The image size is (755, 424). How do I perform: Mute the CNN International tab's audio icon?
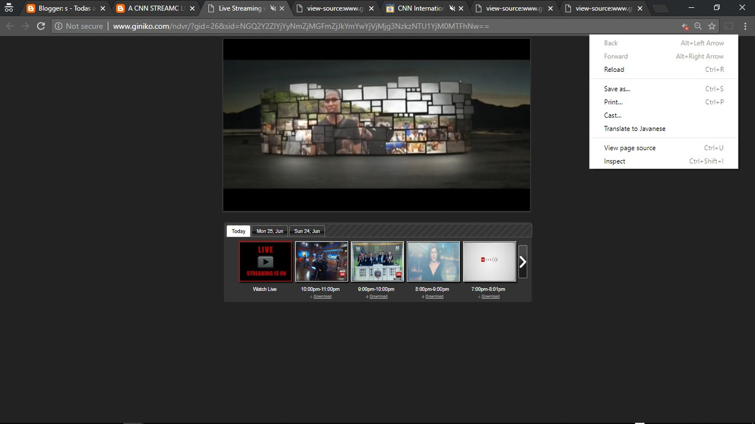point(451,8)
